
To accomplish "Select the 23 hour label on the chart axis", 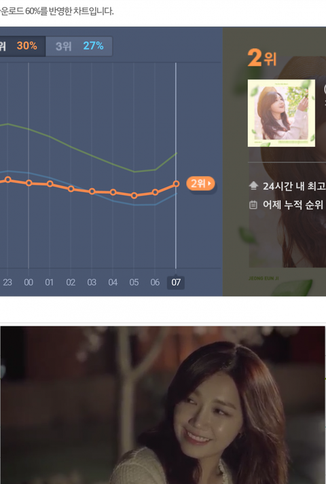I will 7,282.
